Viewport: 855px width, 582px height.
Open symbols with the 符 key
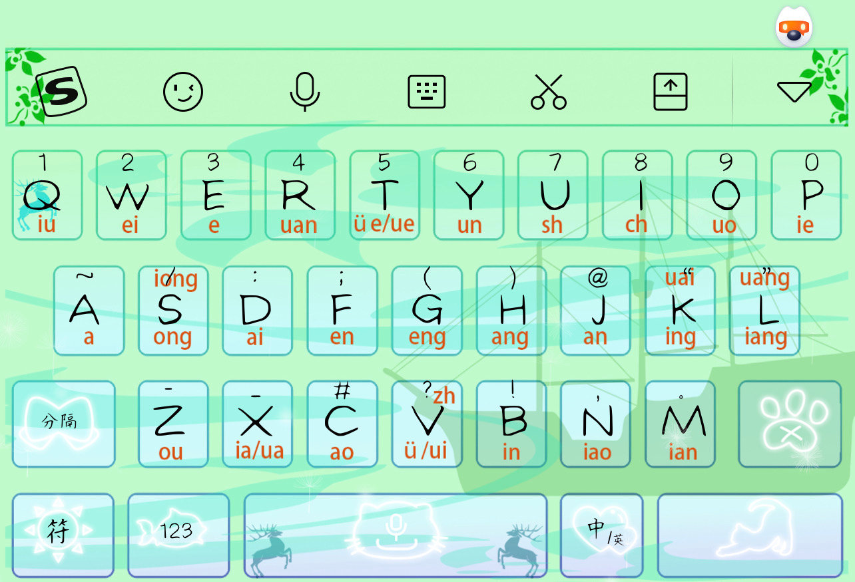(x=62, y=535)
